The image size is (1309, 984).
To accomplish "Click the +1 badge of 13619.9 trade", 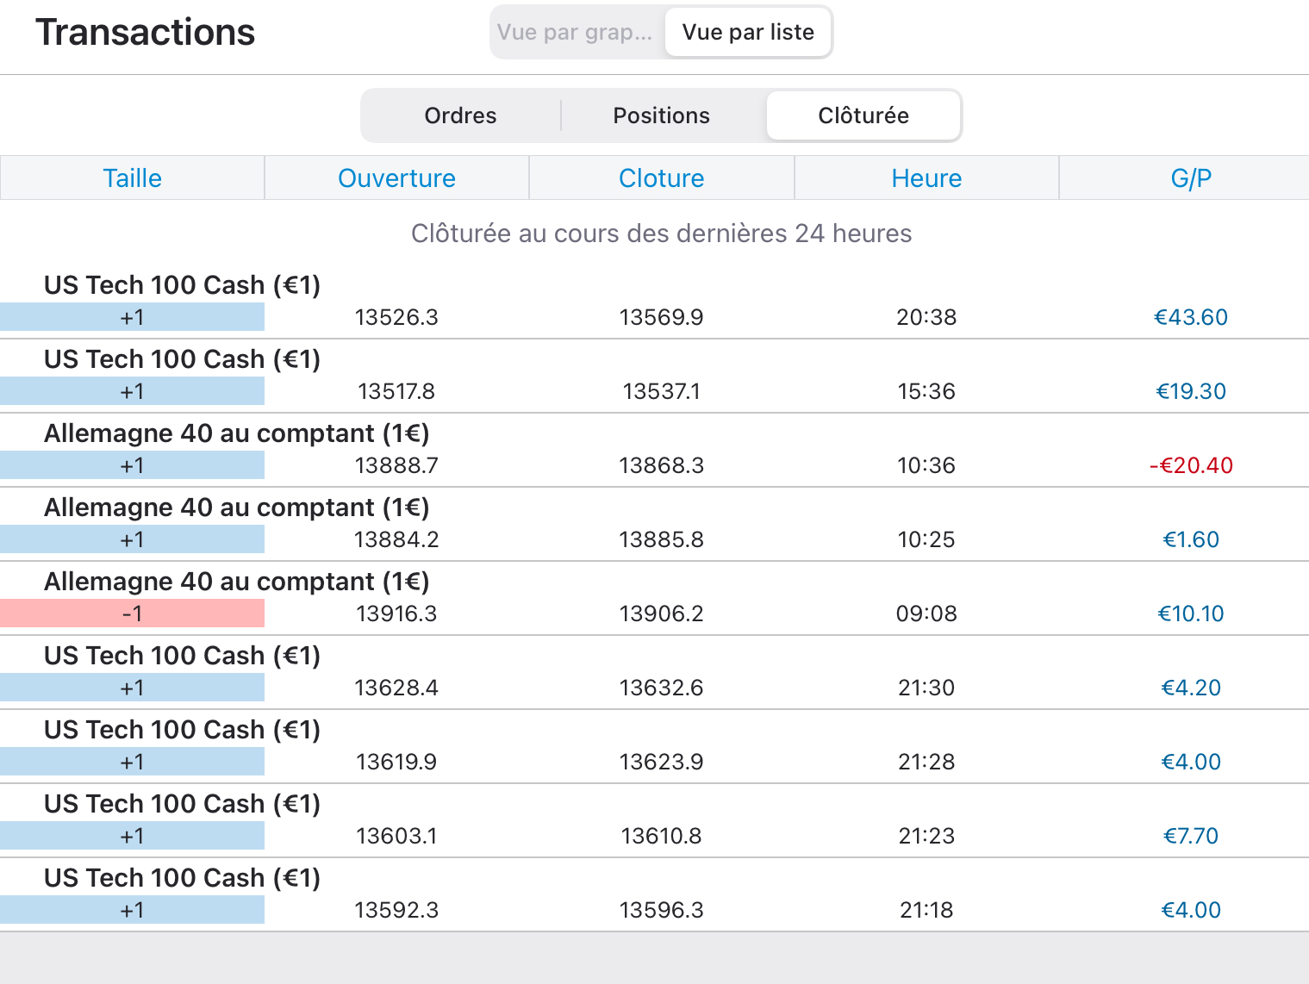I will [132, 762].
